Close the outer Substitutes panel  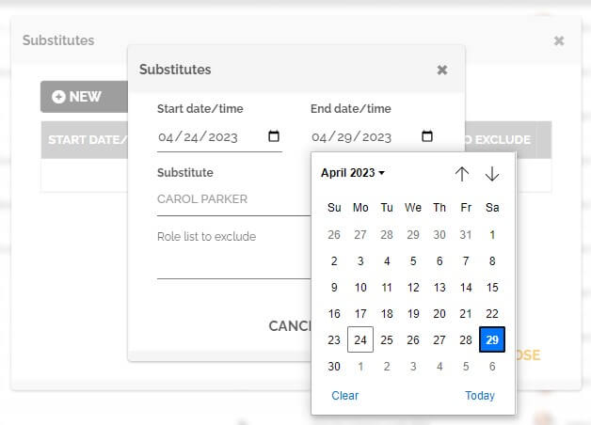(x=559, y=40)
